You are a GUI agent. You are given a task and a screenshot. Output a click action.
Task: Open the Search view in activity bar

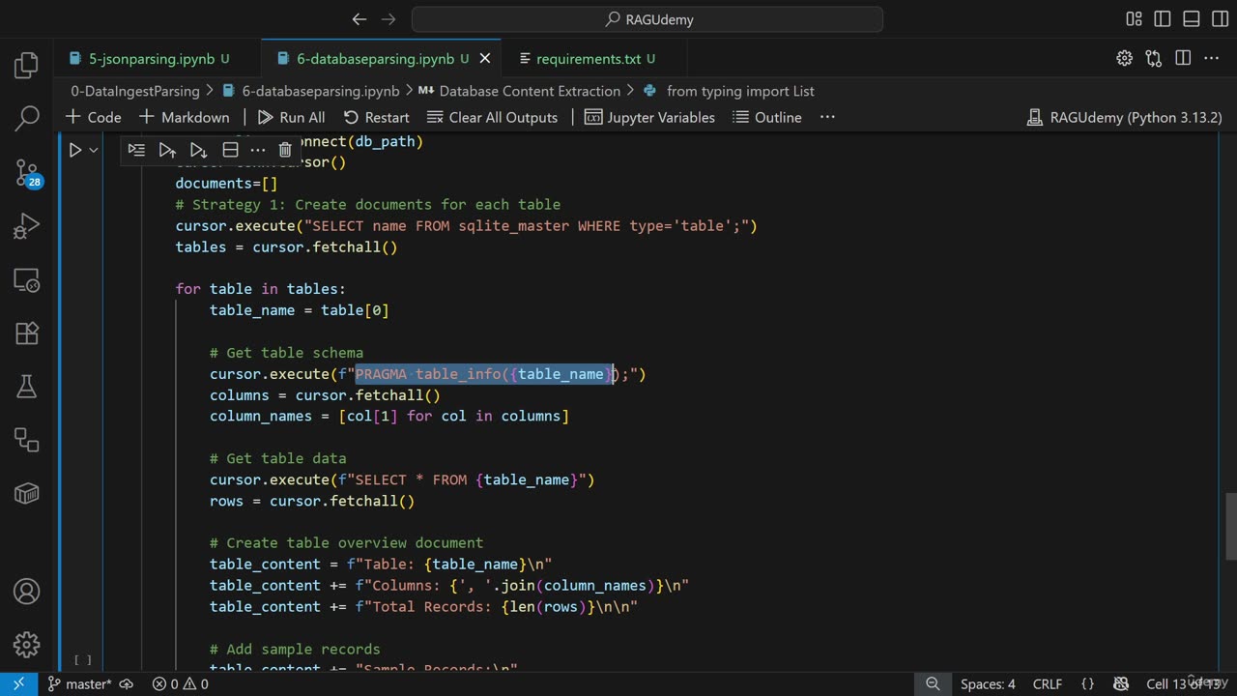[26, 119]
